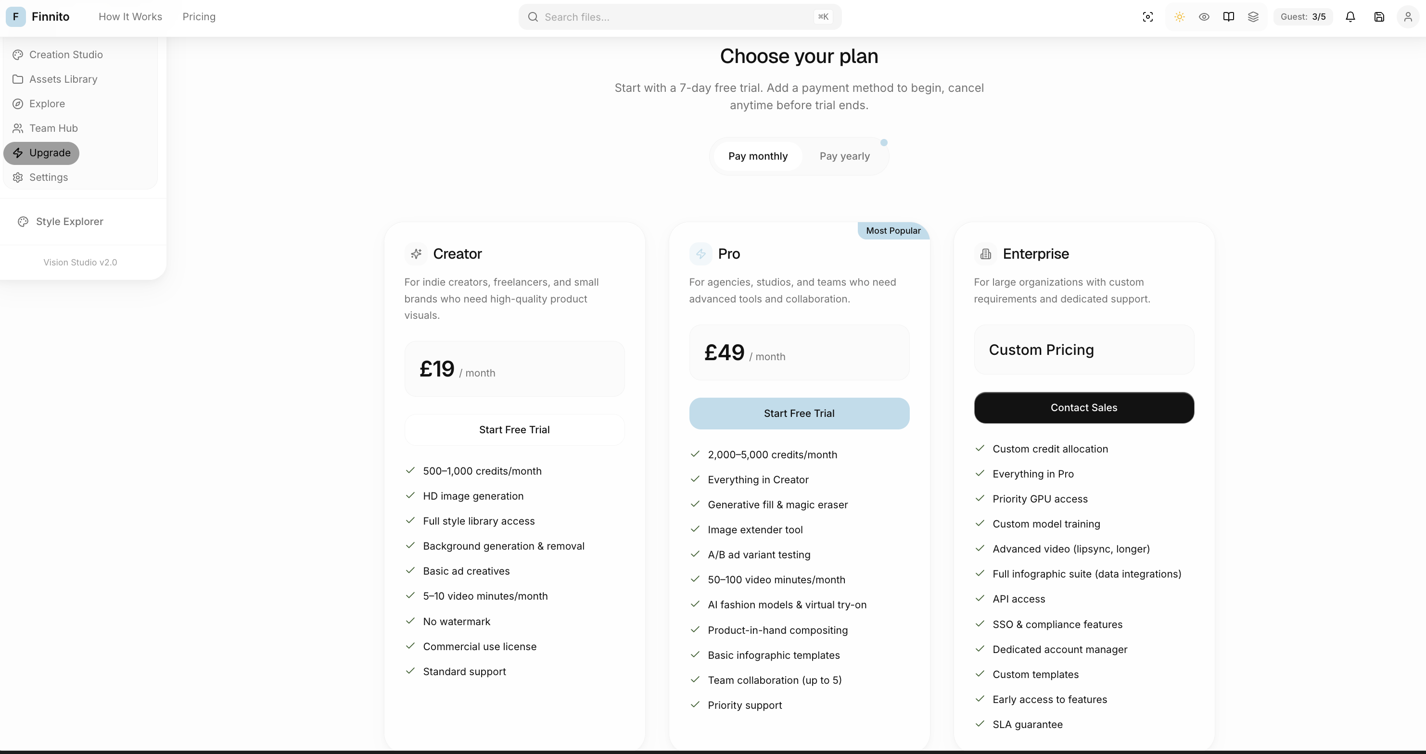Image resolution: width=1426 pixels, height=754 pixels.
Task: Navigate to How It Works
Action: point(129,17)
